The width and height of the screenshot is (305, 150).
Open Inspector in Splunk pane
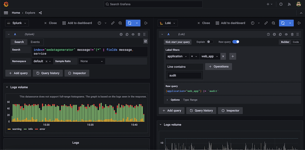point(77,73)
